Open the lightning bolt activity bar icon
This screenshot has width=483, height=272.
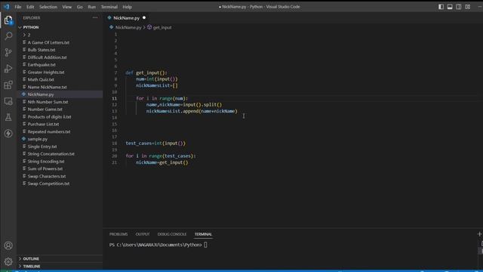click(8, 133)
